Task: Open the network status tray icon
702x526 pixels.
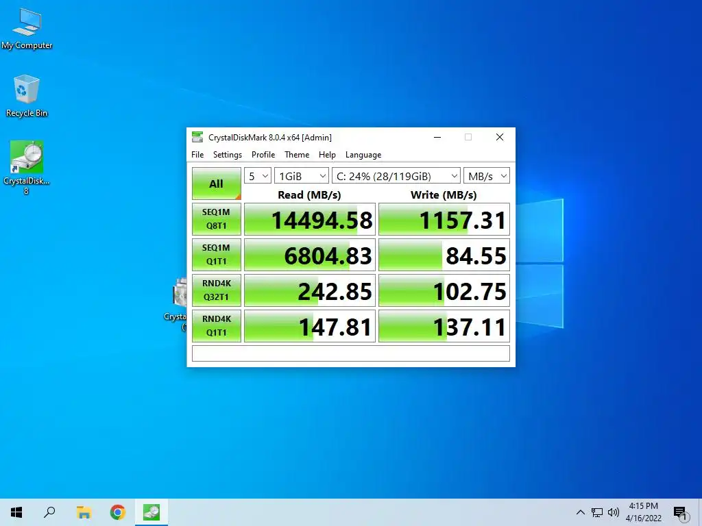Action: click(597, 512)
